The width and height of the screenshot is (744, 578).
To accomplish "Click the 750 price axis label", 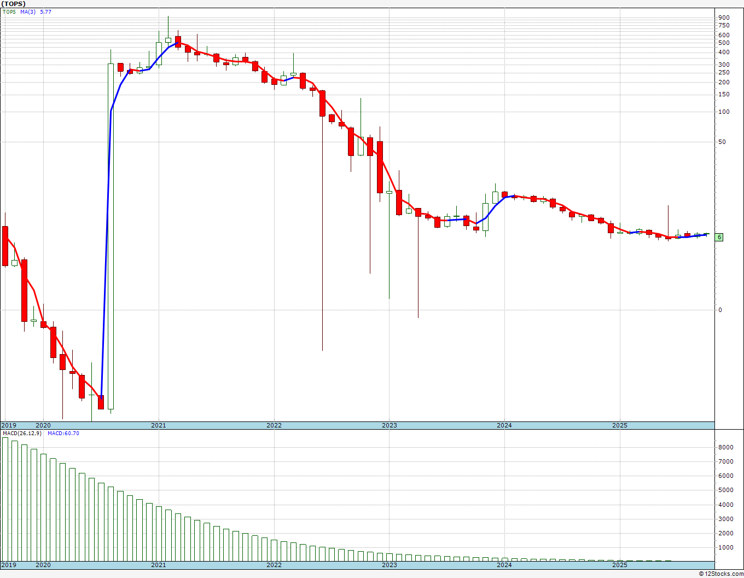I will 723,25.
